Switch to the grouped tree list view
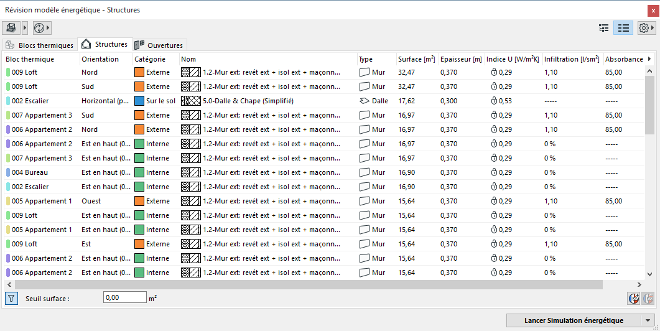 click(603, 28)
